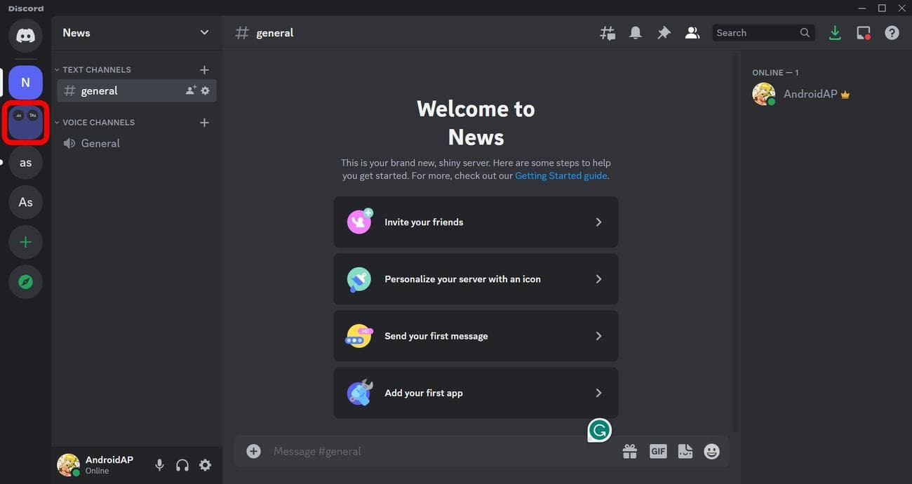The width and height of the screenshot is (912, 484).
Task: Open the Getting Started guide link
Action: click(561, 176)
